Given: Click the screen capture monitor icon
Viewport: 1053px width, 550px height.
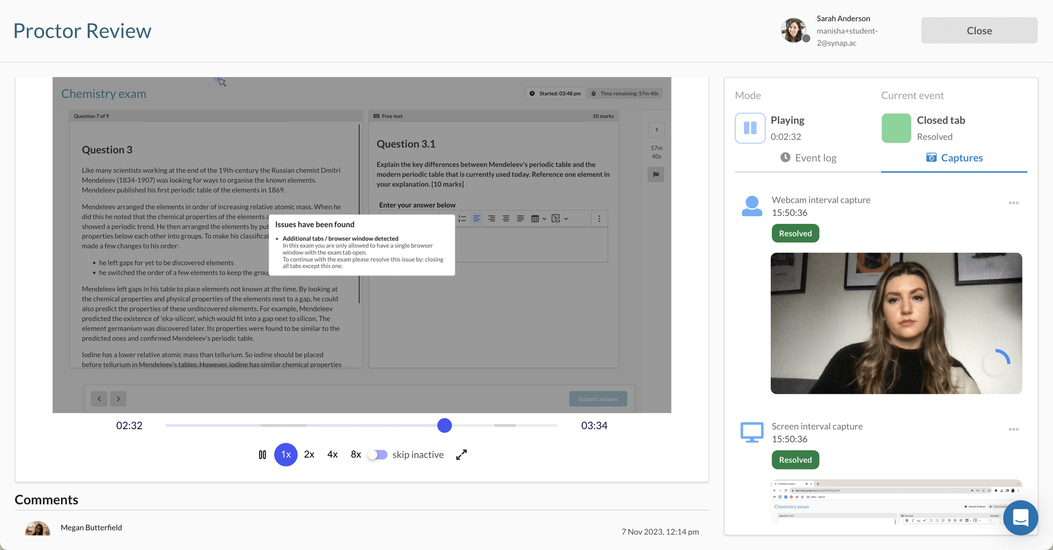Looking at the screenshot, I should (x=752, y=432).
